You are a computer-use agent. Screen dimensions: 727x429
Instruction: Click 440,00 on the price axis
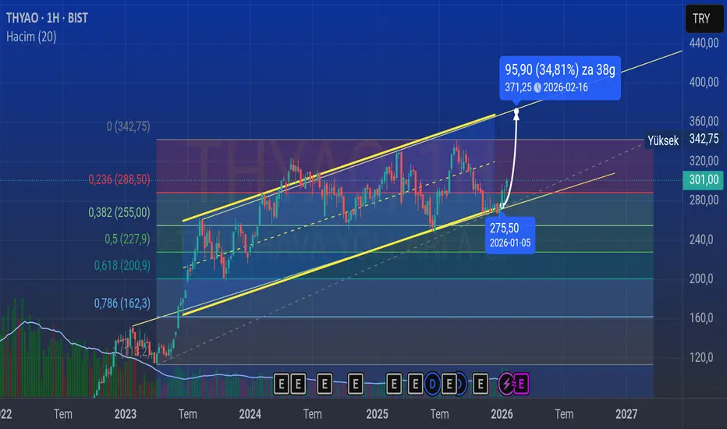click(704, 43)
